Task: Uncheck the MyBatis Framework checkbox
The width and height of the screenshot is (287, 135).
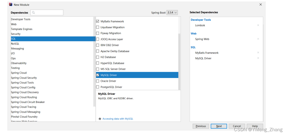Action: 98,21
